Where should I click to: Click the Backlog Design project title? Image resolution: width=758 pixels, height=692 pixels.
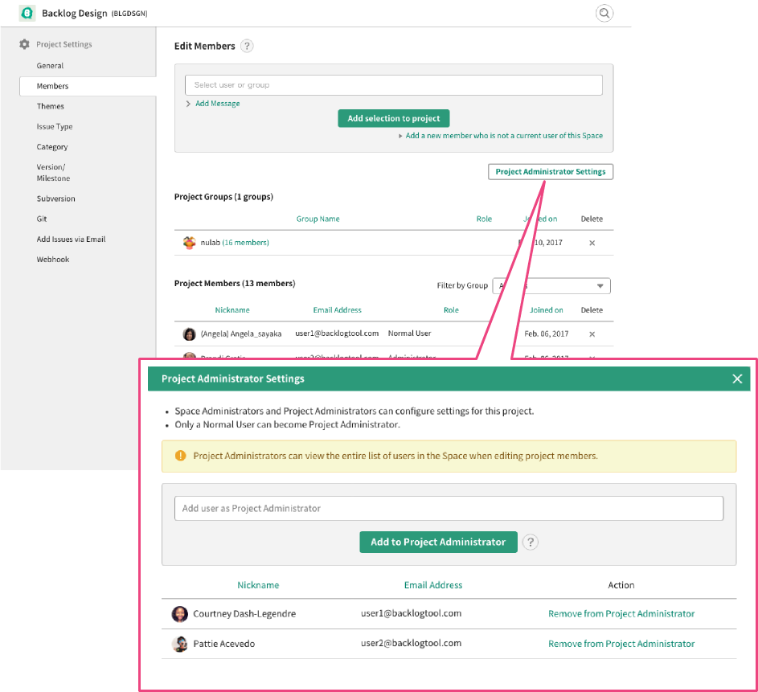(x=75, y=14)
